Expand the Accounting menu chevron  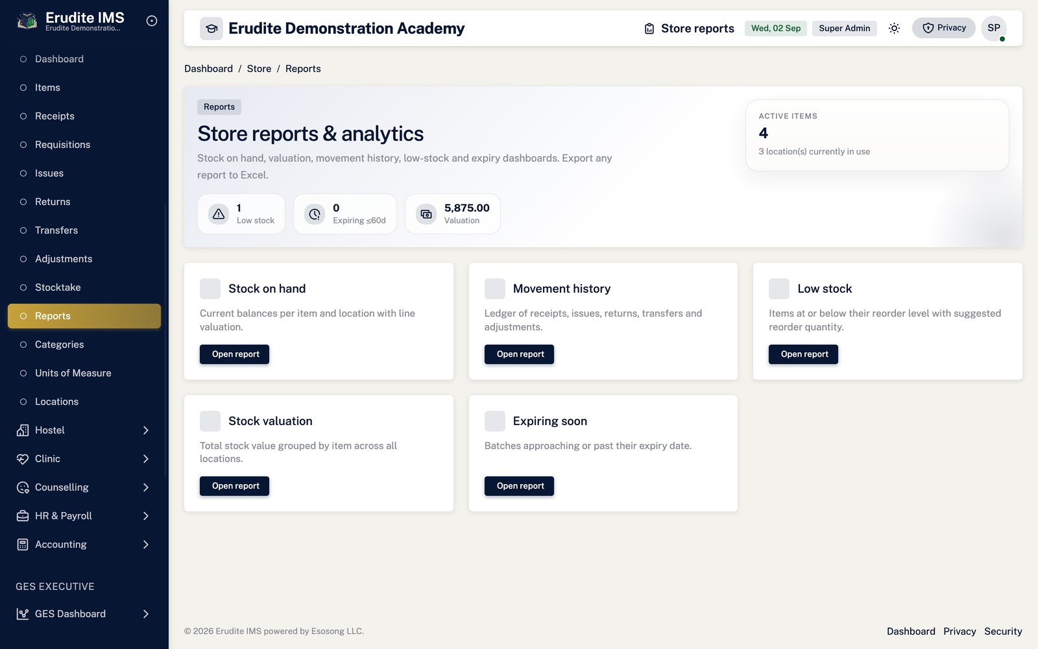[146, 545]
